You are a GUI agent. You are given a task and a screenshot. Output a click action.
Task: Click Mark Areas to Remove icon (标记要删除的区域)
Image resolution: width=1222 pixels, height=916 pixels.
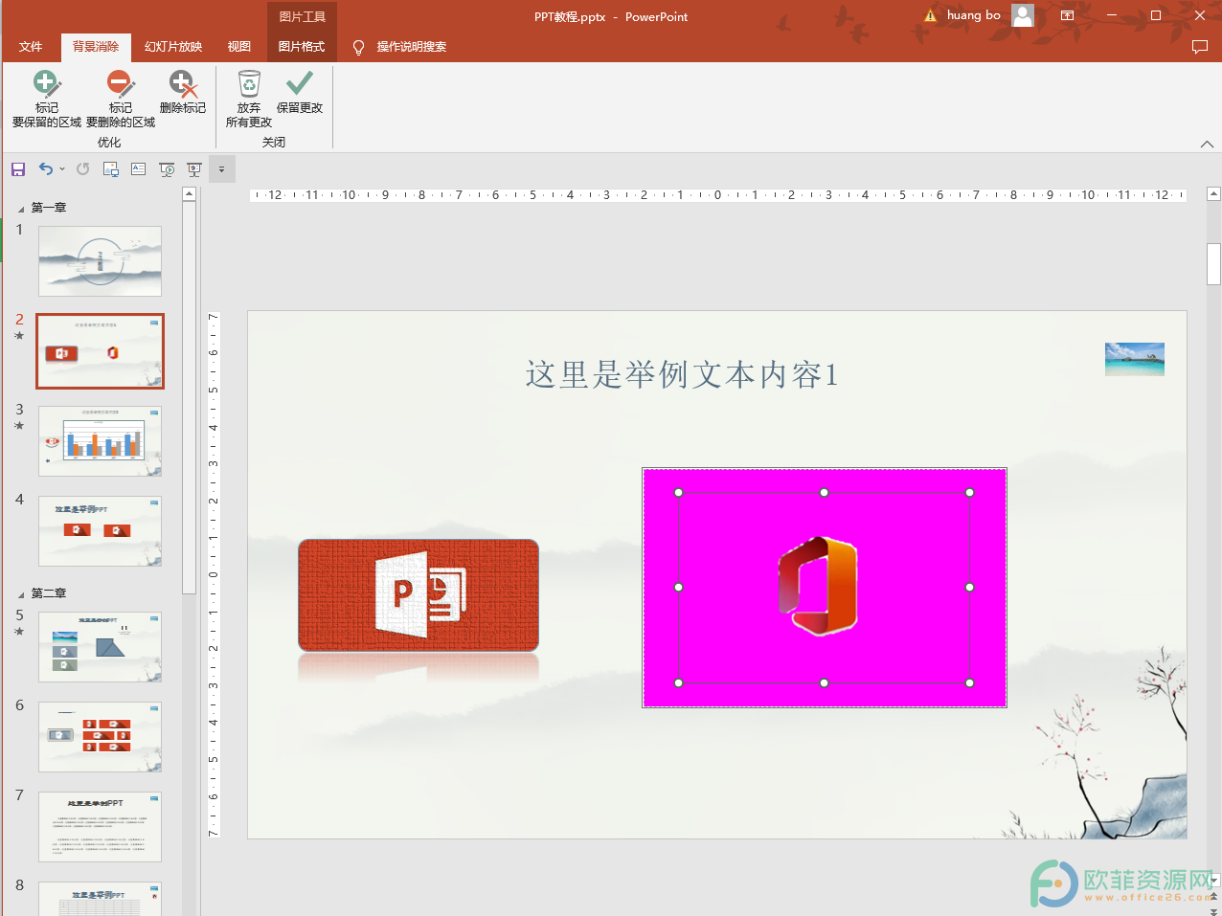click(120, 84)
